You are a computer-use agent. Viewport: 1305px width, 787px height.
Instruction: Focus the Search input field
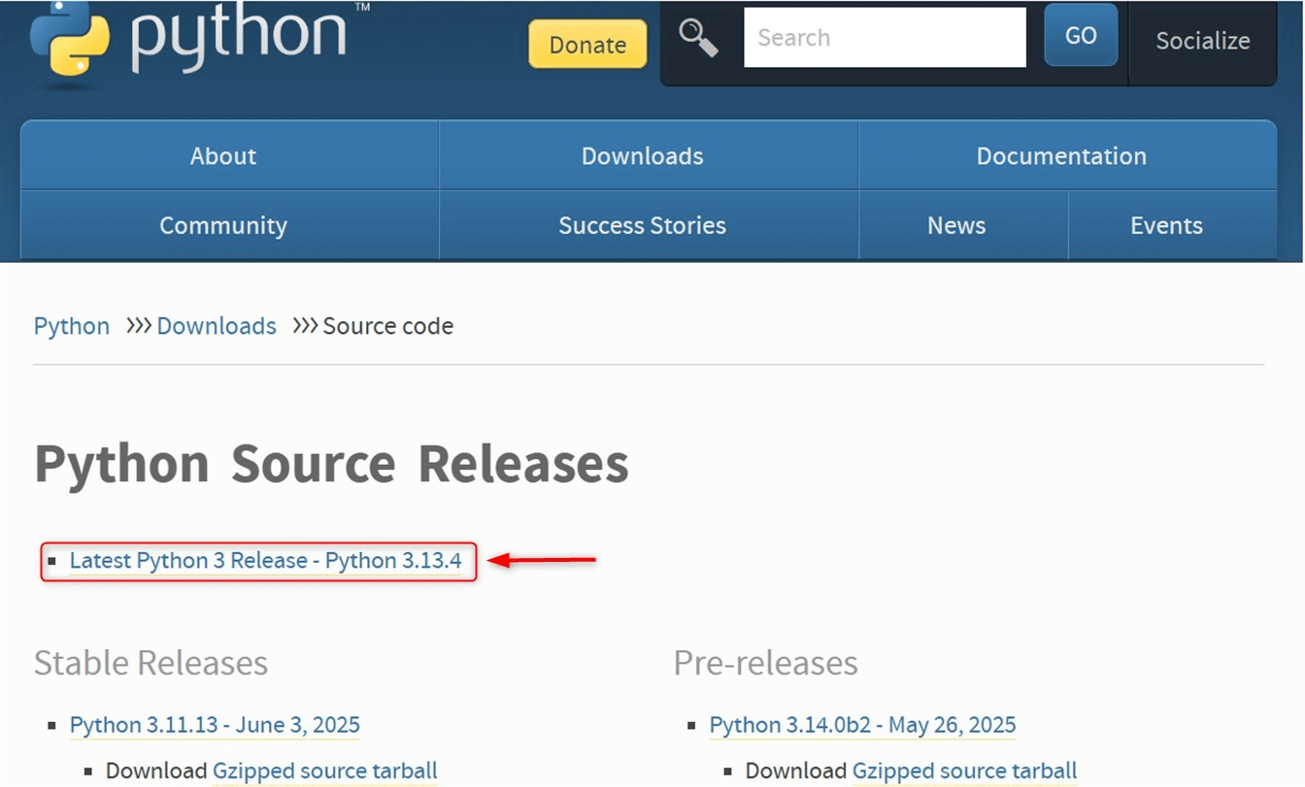click(x=885, y=38)
